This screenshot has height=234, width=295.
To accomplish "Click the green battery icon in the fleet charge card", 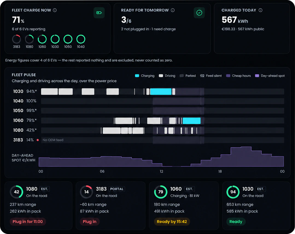I will pos(99,13).
